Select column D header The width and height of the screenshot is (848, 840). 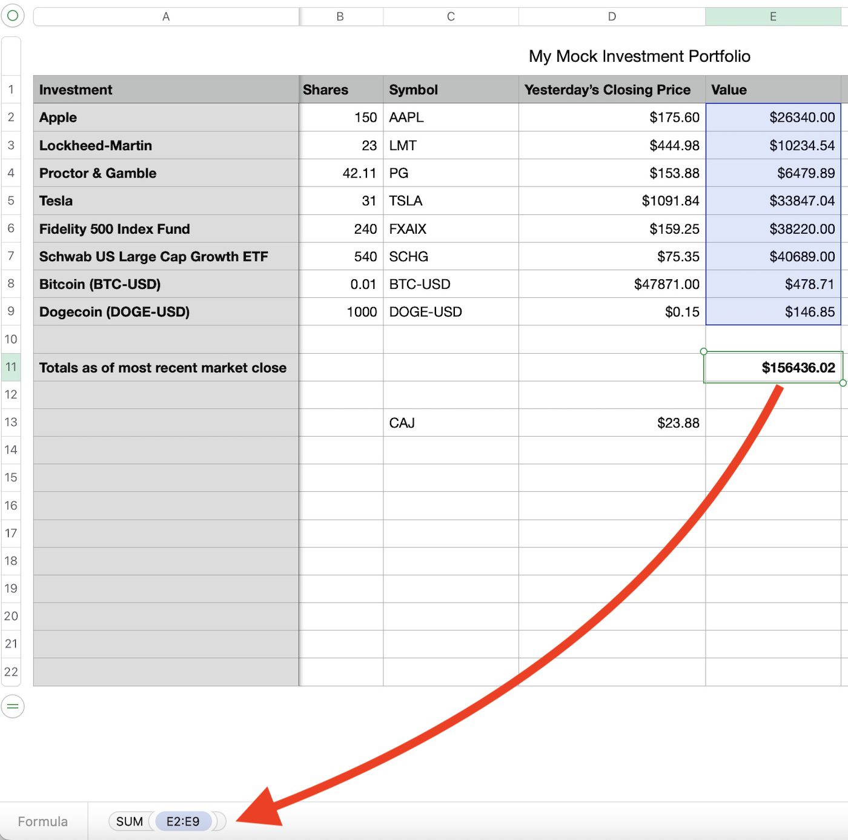click(x=612, y=16)
